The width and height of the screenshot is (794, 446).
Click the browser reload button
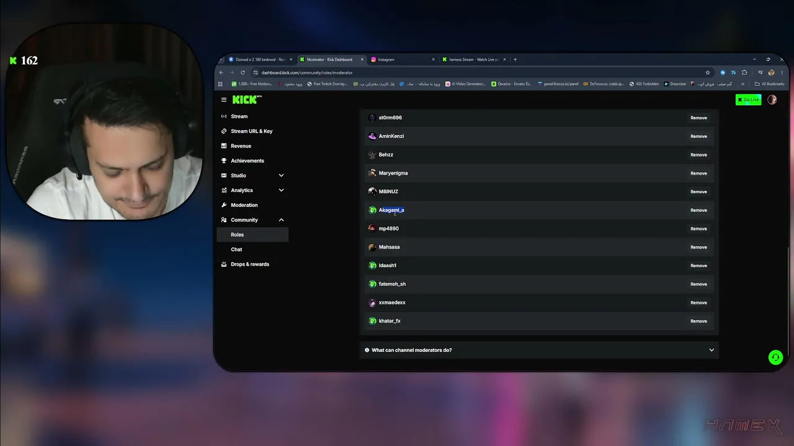pyautogui.click(x=243, y=72)
